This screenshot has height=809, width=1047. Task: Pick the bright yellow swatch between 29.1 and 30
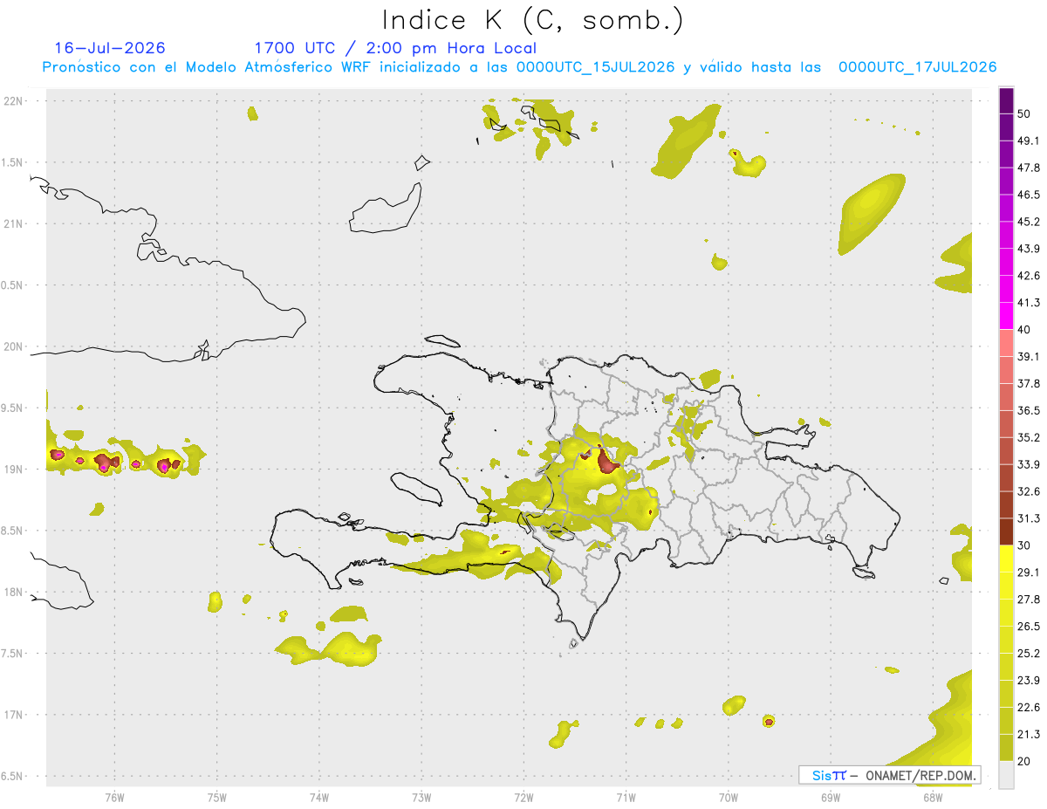1006,559
